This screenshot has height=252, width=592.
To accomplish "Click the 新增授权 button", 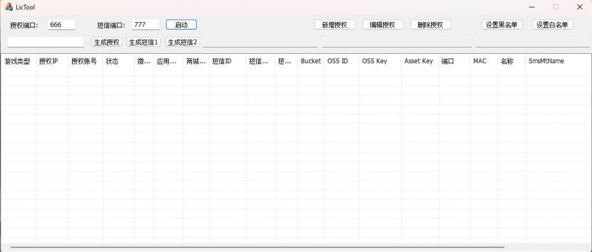I will [335, 25].
